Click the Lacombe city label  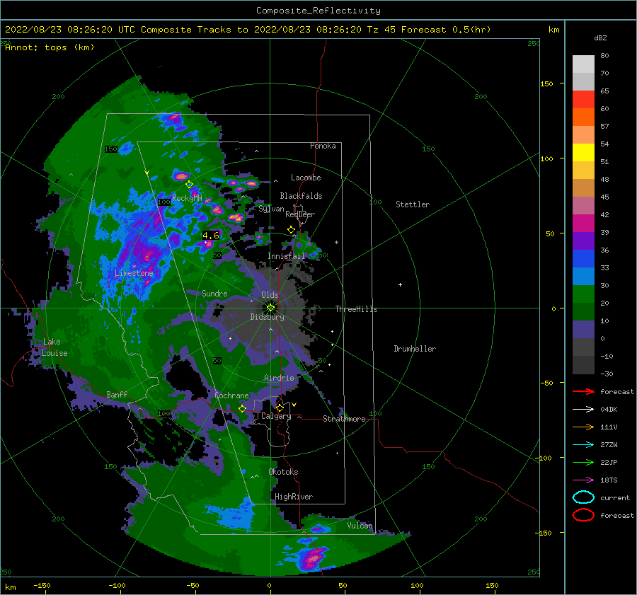pos(306,178)
